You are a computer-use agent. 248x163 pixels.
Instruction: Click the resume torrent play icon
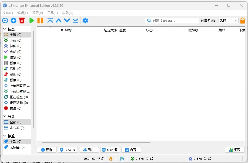point(32,20)
